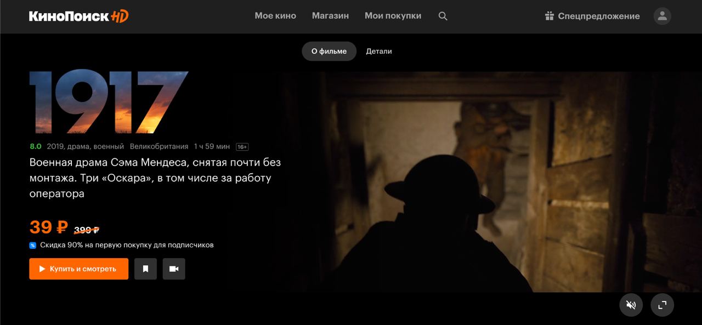
Task: Click the Великобритания country label
Action: pyautogui.click(x=159, y=146)
